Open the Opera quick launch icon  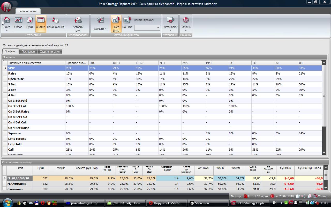(42, 203)
